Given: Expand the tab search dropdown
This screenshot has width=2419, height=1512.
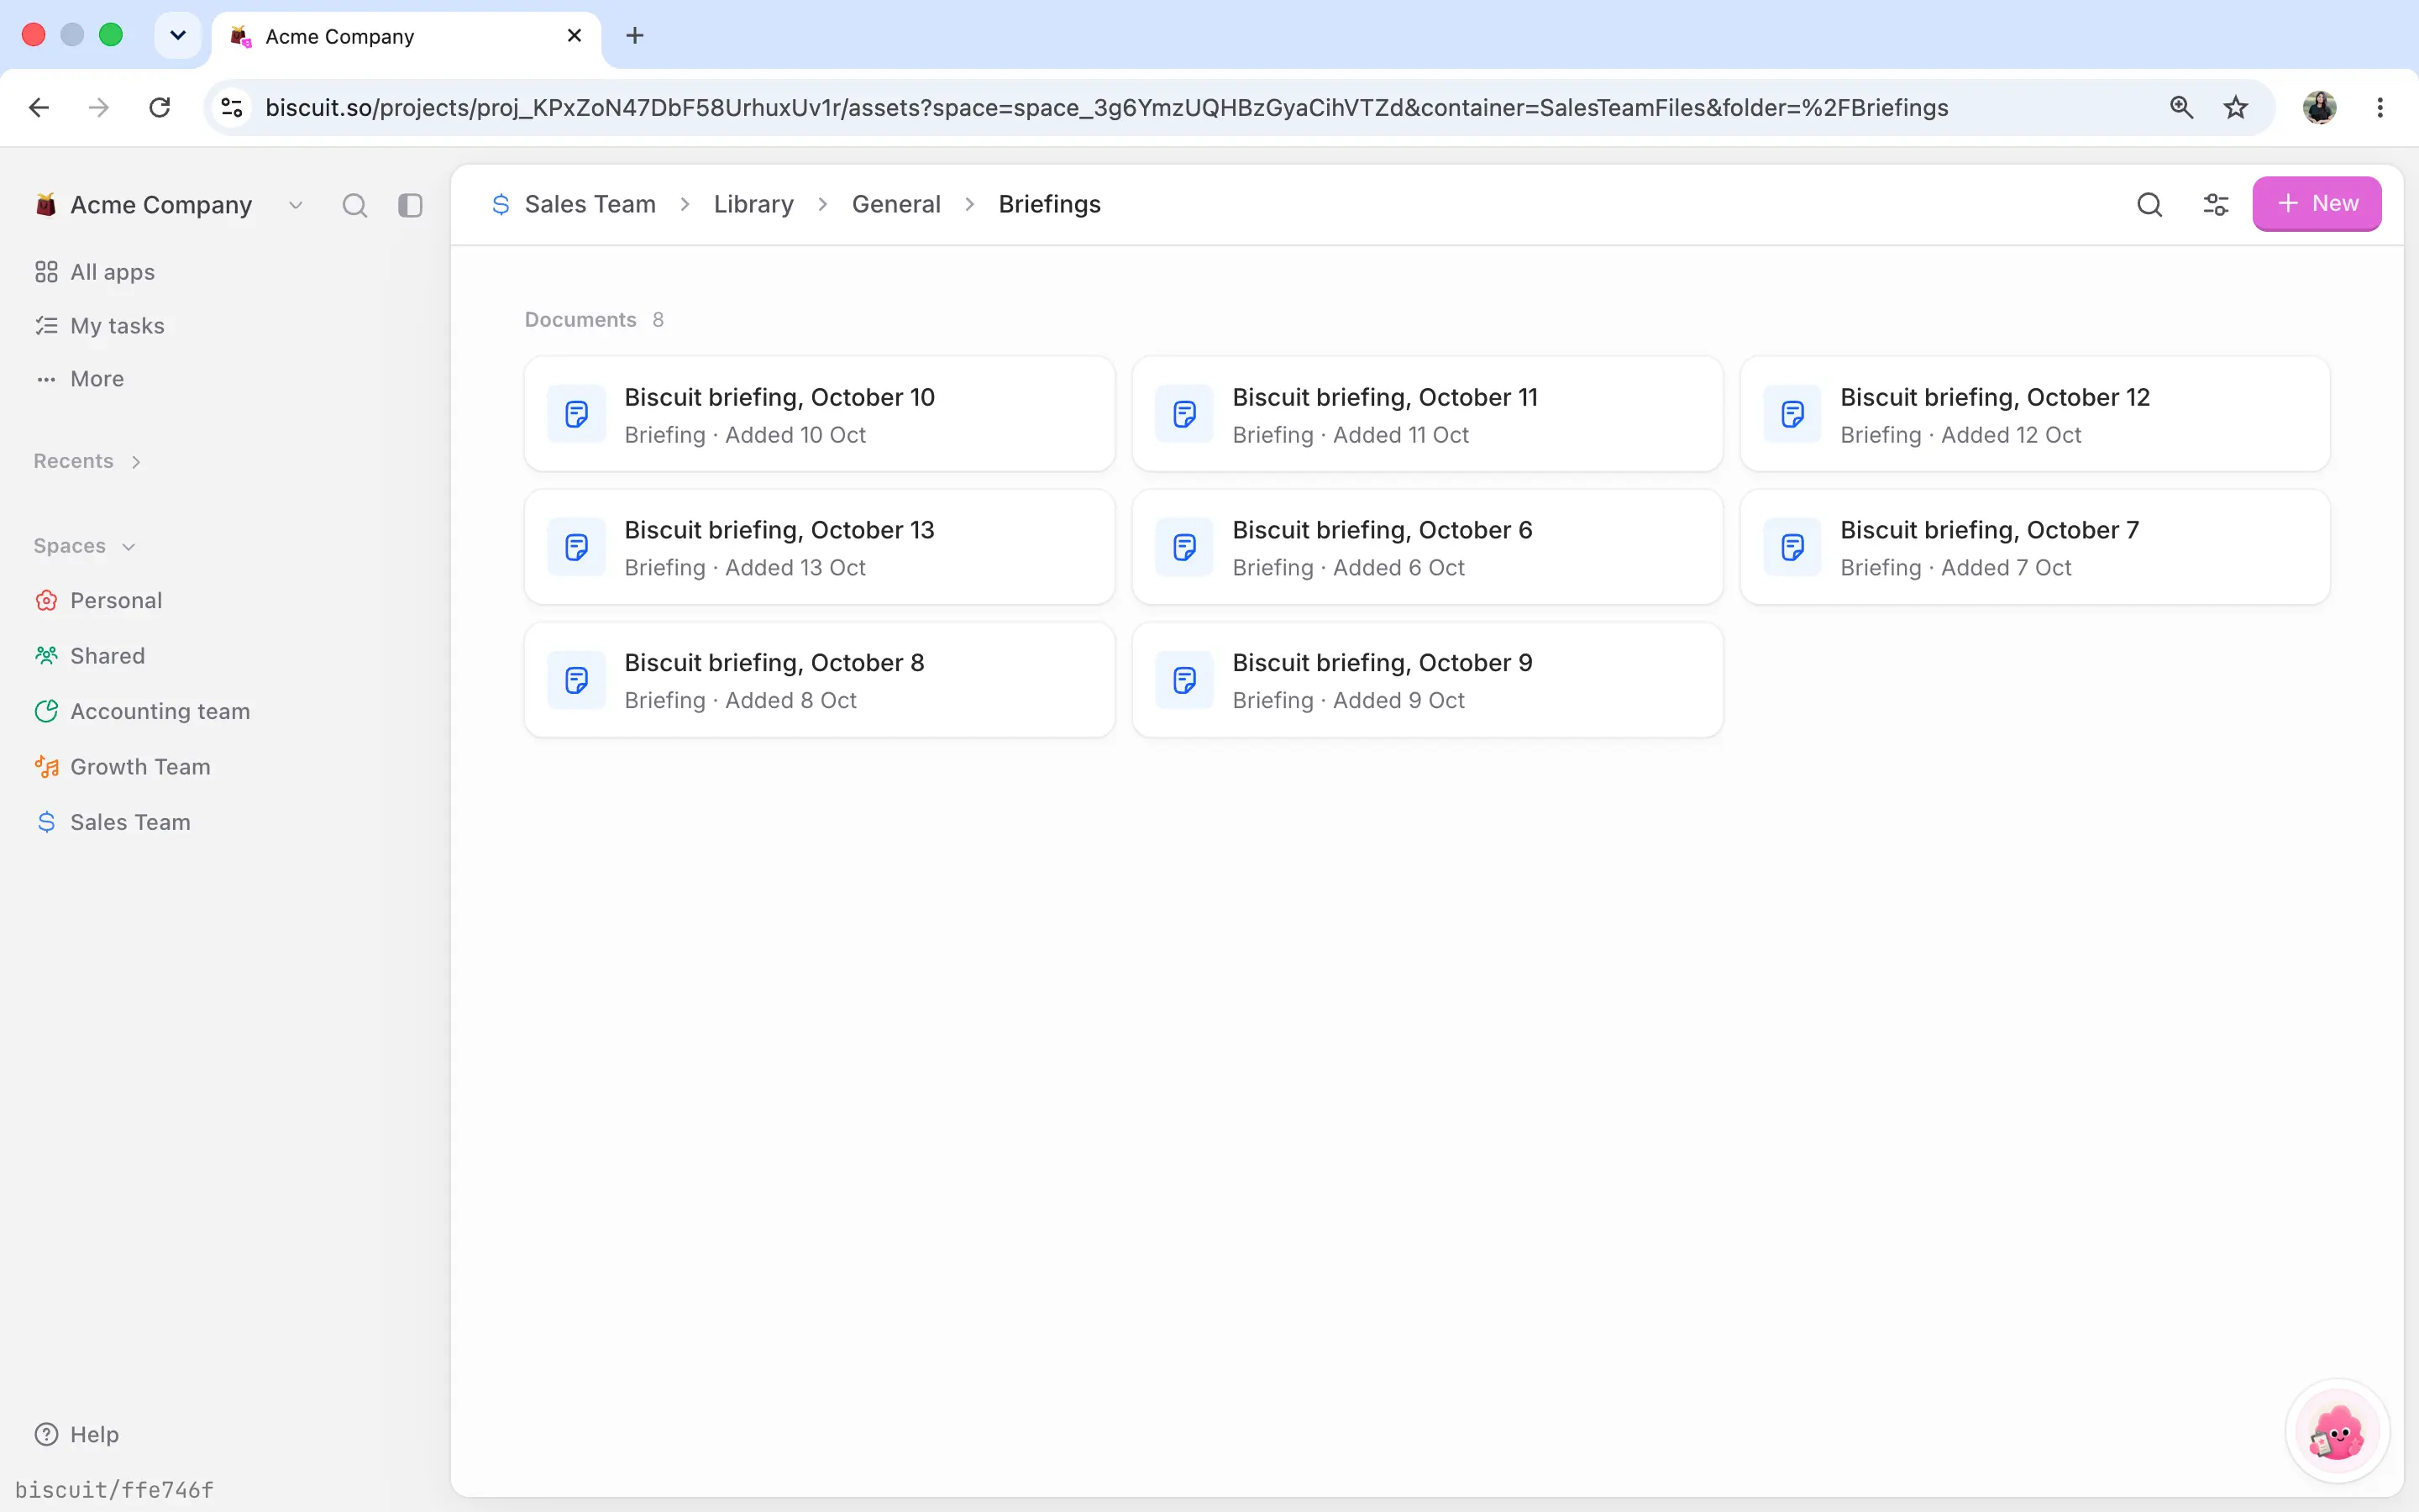Looking at the screenshot, I should [178, 36].
